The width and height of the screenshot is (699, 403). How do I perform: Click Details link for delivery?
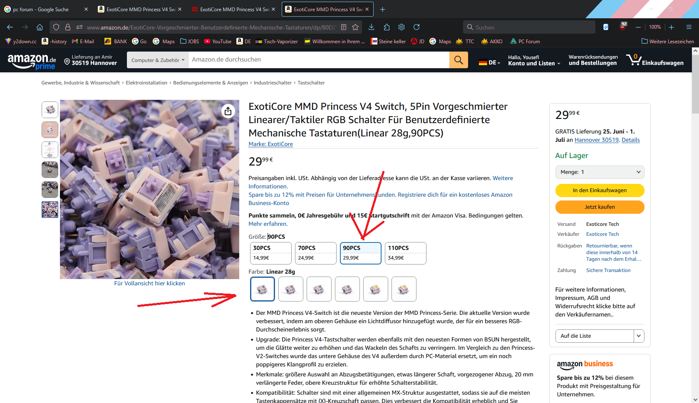[630, 140]
